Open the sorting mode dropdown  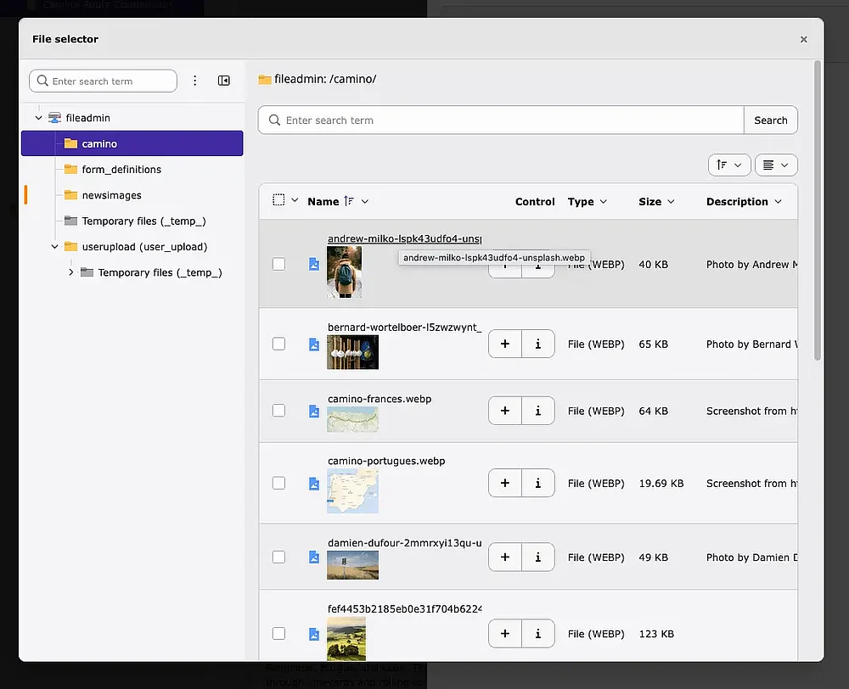729,165
